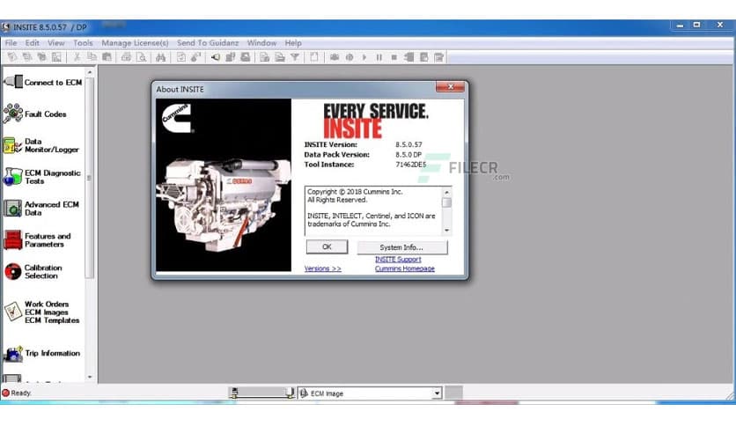Open the Send To Guidanz menu

pos(208,43)
